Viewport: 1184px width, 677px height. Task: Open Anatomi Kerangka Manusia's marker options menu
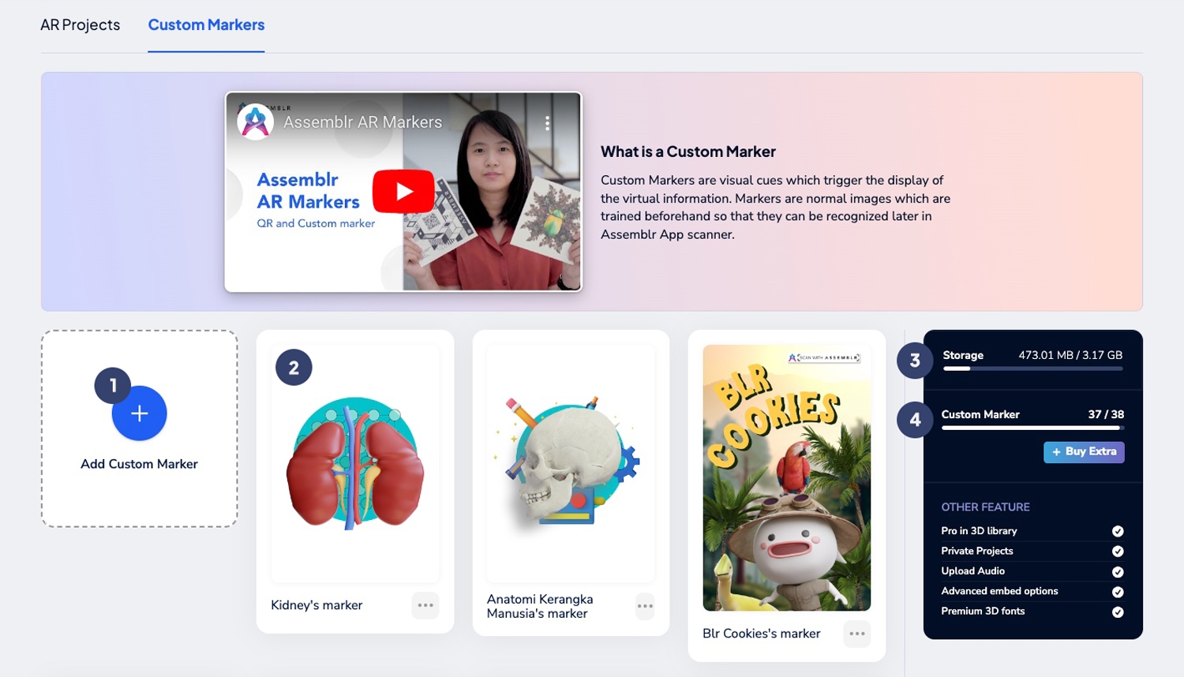[645, 606]
